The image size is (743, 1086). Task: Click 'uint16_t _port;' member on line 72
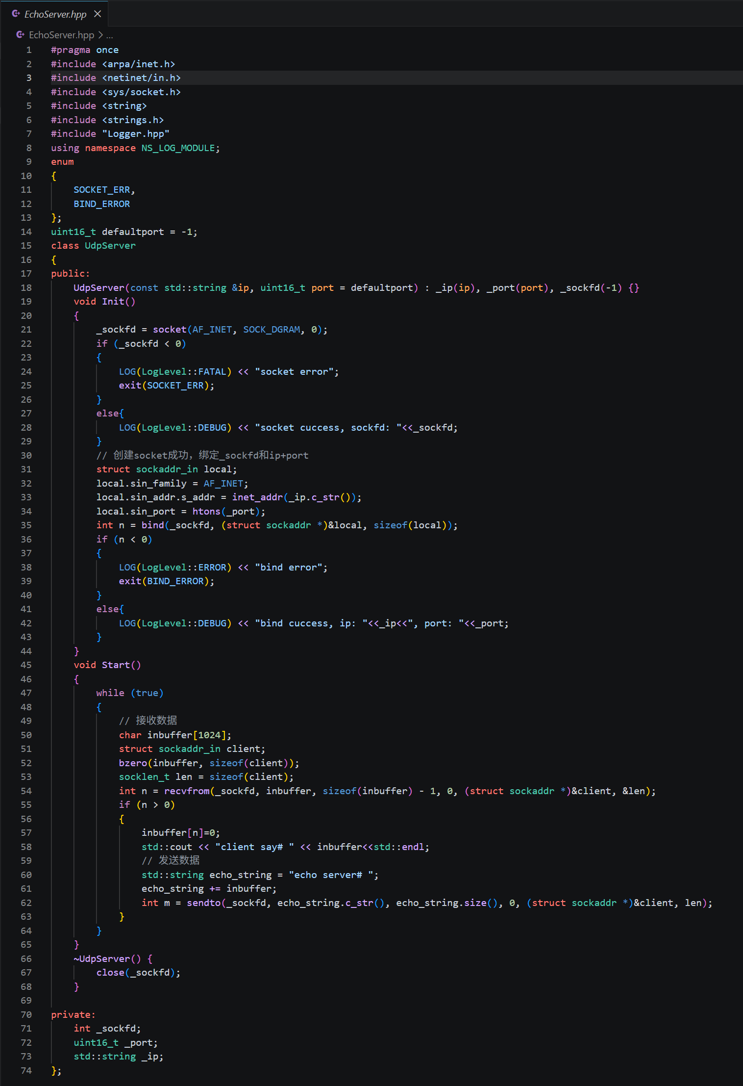point(116,1043)
